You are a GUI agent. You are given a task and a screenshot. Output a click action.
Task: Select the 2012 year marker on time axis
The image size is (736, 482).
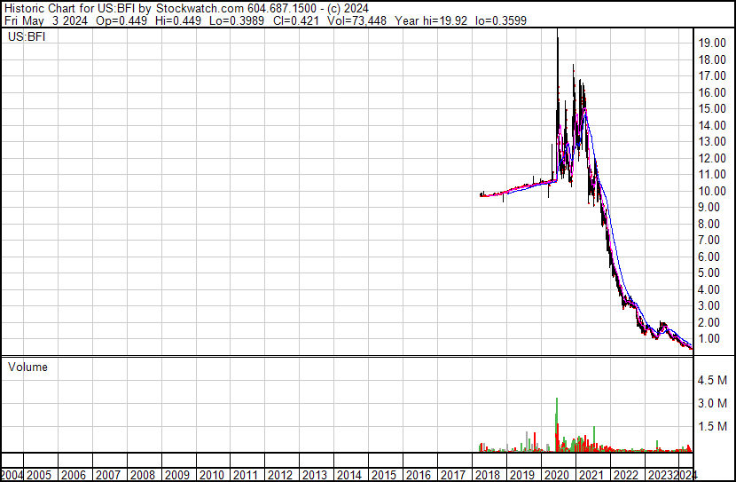(x=279, y=475)
